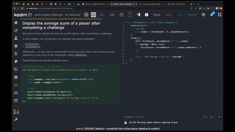Click the browser profile avatar
This screenshot has height=132, width=235.
(x=217, y=8)
